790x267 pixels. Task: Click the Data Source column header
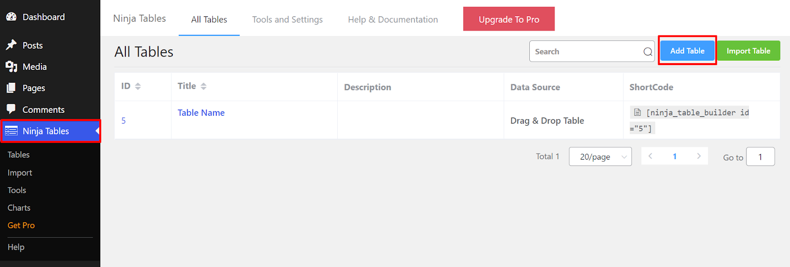pyautogui.click(x=535, y=87)
